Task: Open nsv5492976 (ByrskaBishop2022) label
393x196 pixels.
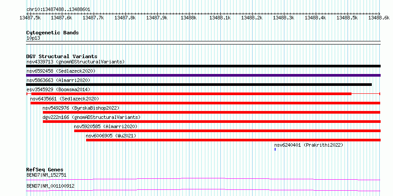Action: [x=81, y=108]
